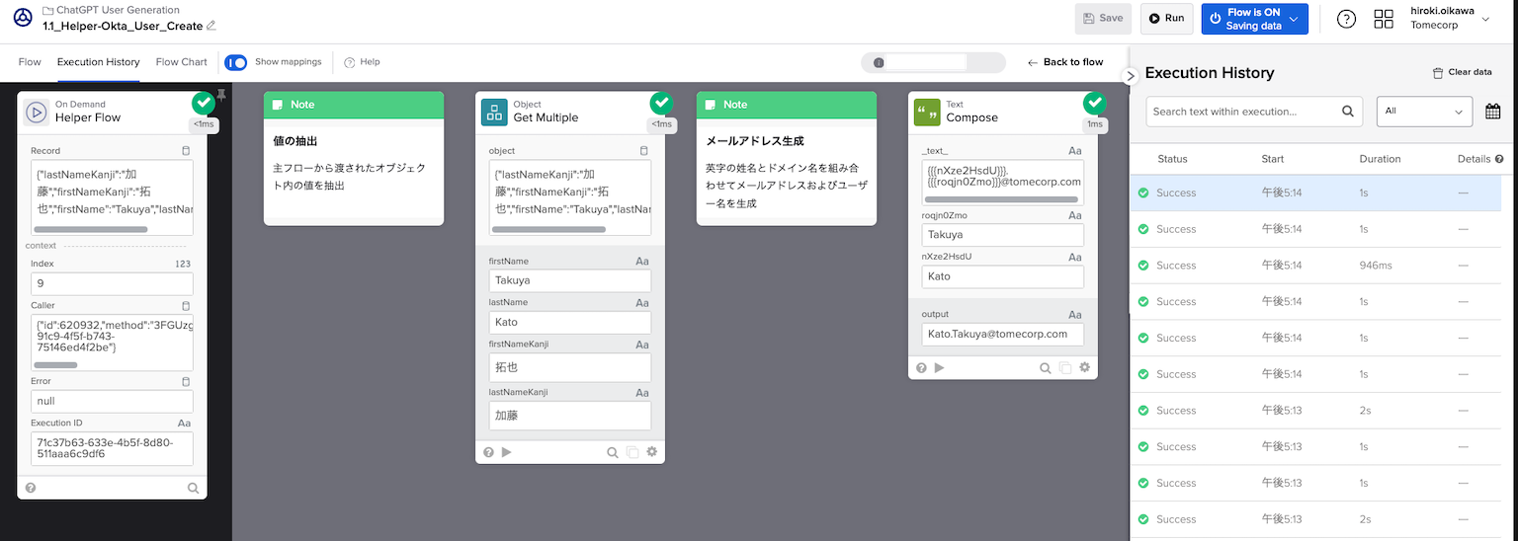Switch to the Flow Chart tab

point(182,62)
